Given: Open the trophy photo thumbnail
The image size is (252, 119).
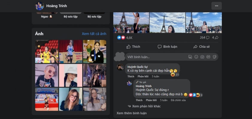Looking at the screenshot, I should coord(95,51).
